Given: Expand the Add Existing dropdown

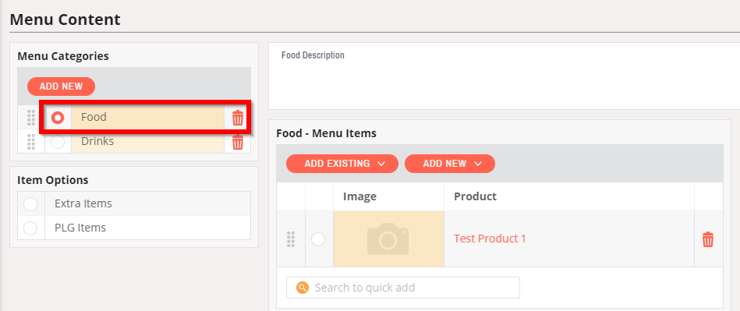Looking at the screenshot, I should (x=342, y=164).
